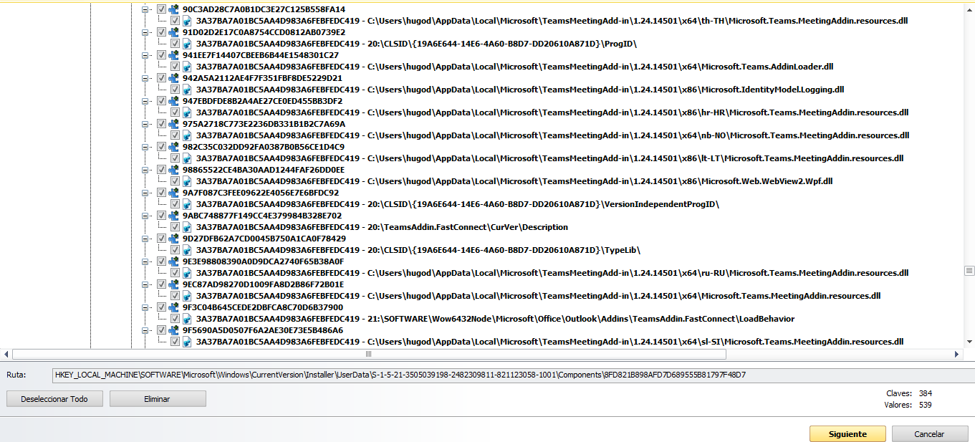Uncheck the VersionIndependentProgID entry checkbox
Screen dimensions: 975x442
[175, 204]
